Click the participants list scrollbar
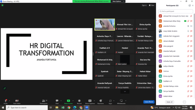The width and height of the screenshot is (195, 110). pos(194,37)
